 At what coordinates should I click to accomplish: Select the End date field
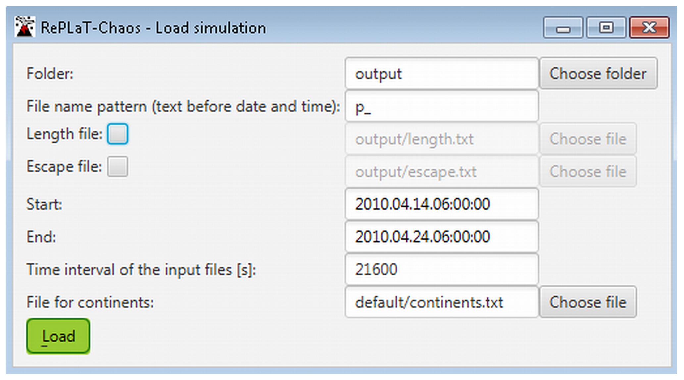pyautogui.click(x=442, y=237)
